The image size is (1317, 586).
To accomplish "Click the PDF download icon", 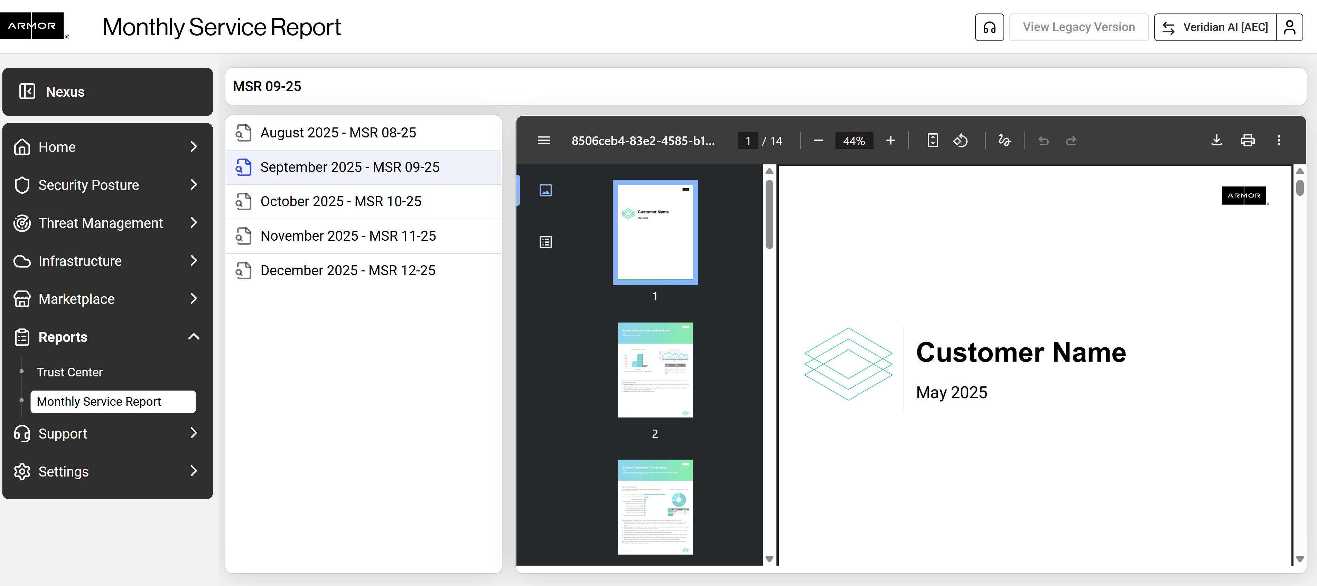I will click(x=1216, y=141).
